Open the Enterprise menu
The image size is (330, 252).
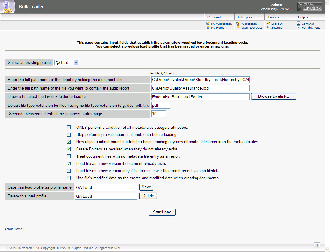(247, 17)
